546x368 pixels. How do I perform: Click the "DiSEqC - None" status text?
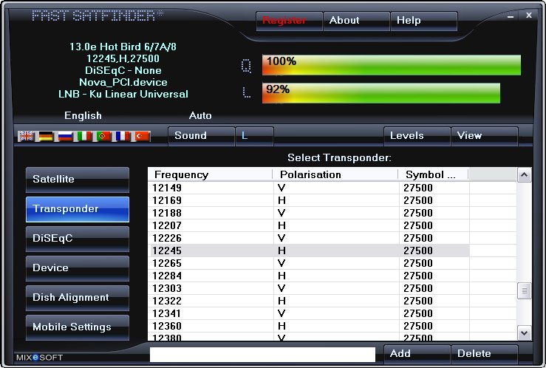[x=123, y=70]
